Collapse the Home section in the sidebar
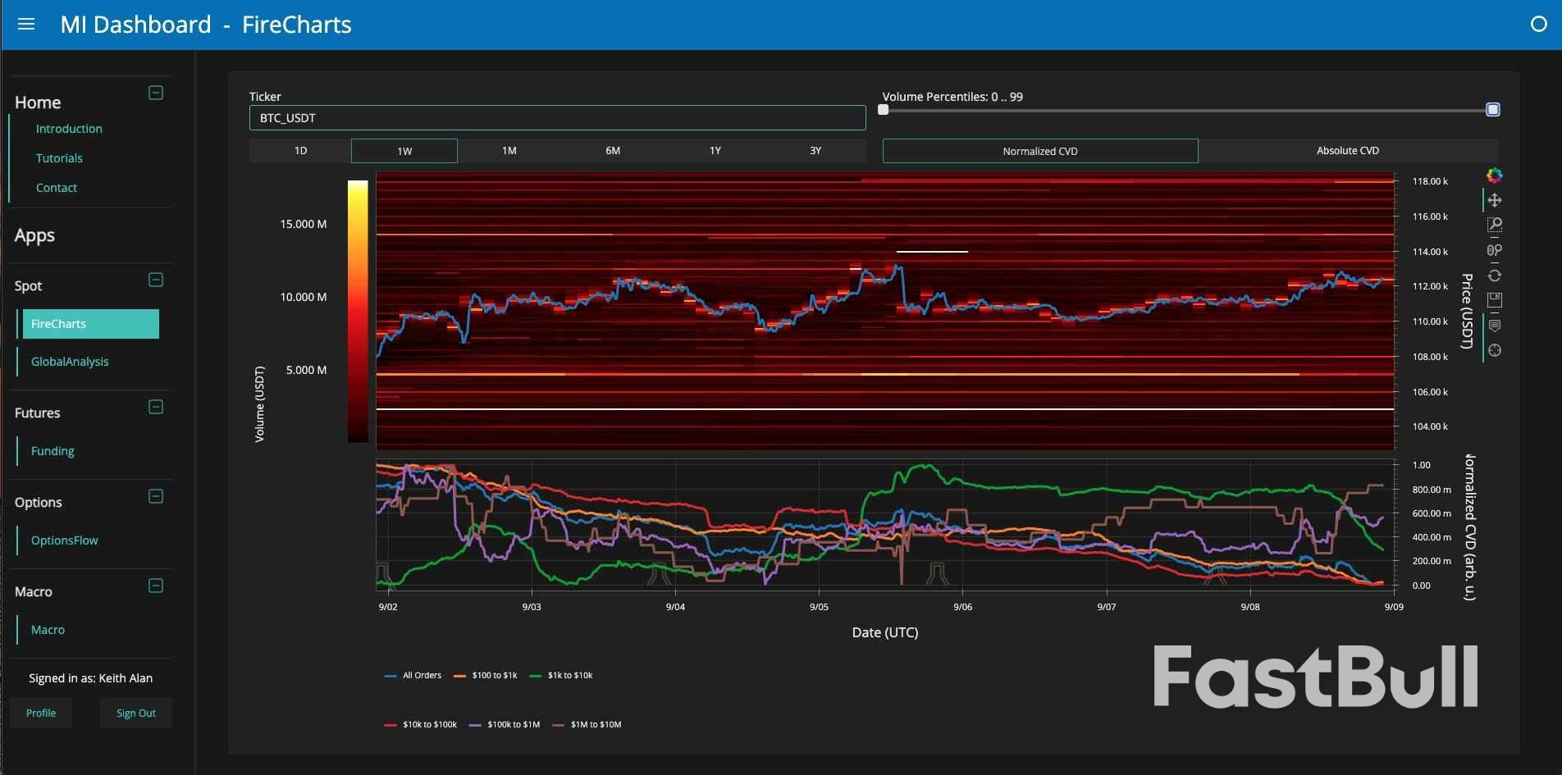 pyautogui.click(x=155, y=93)
